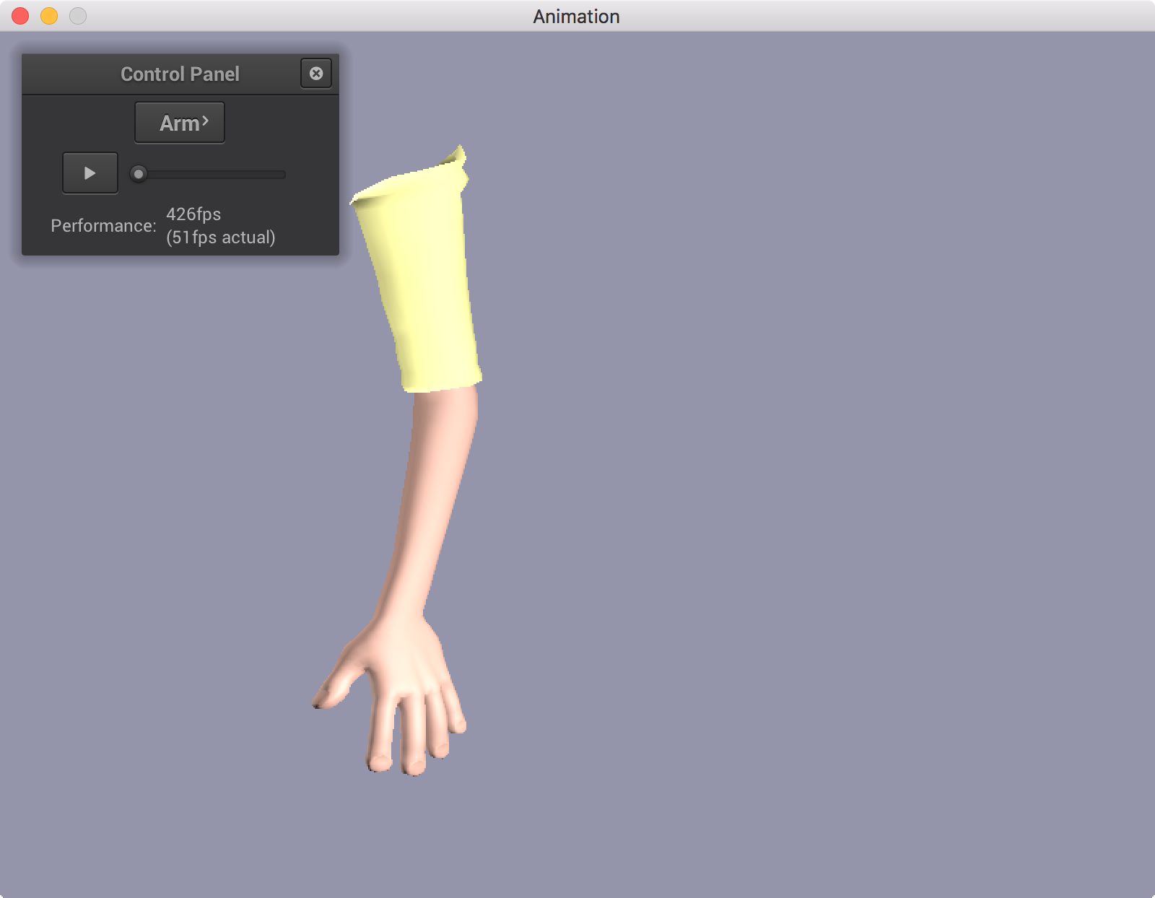This screenshot has width=1155, height=898.
Task: Click the Animation window title text
Action: click(x=576, y=16)
